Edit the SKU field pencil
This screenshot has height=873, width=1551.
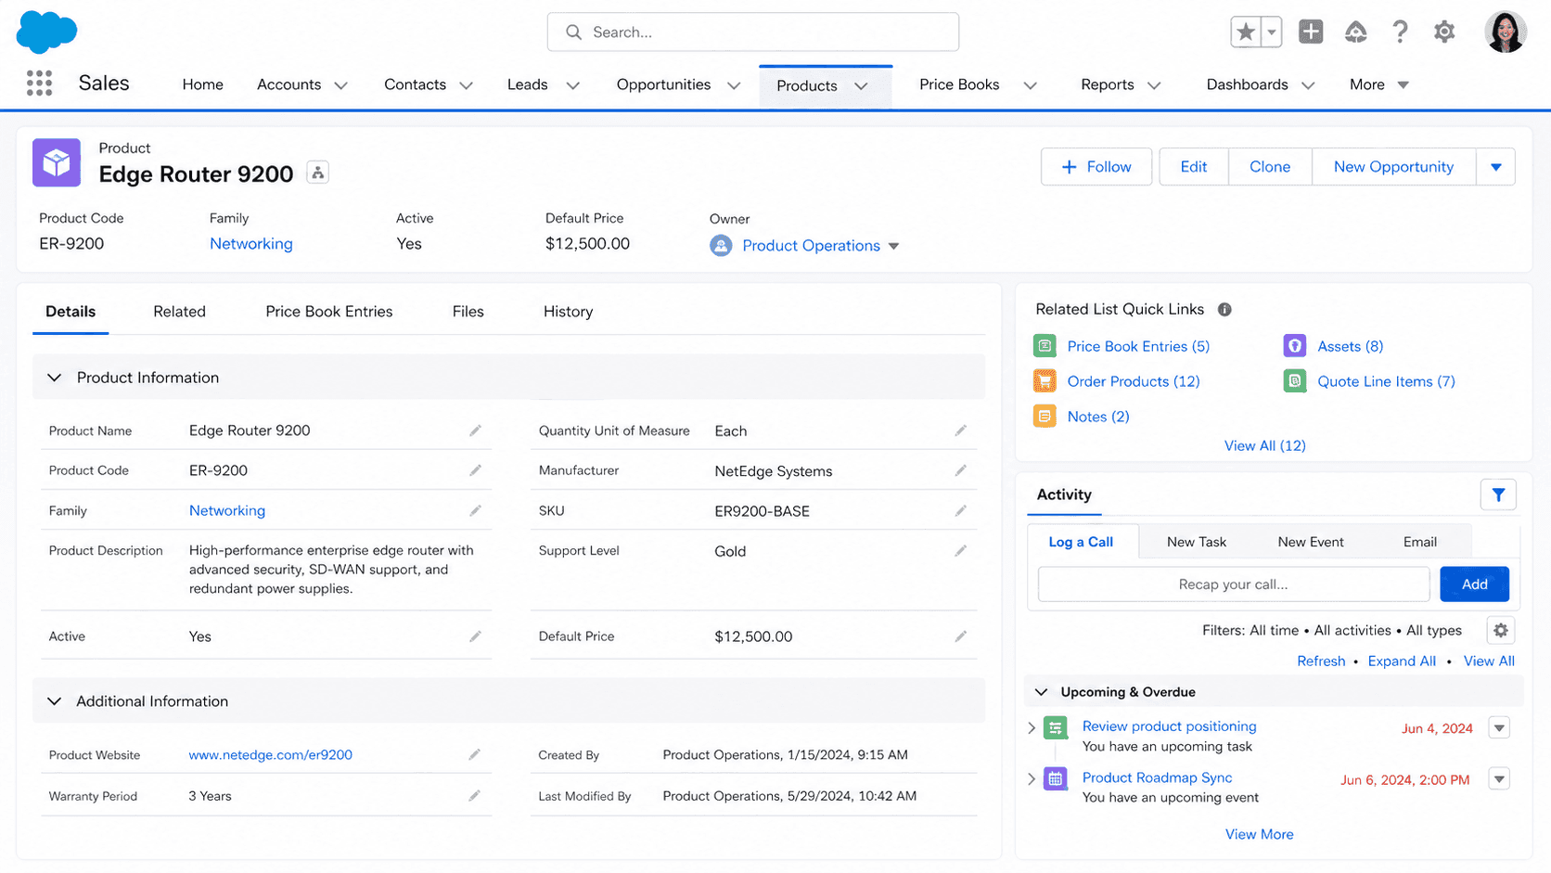(960, 510)
